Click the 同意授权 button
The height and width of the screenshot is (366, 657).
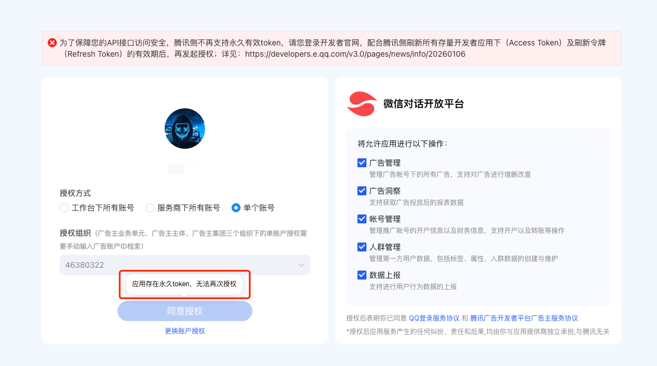point(185,311)
